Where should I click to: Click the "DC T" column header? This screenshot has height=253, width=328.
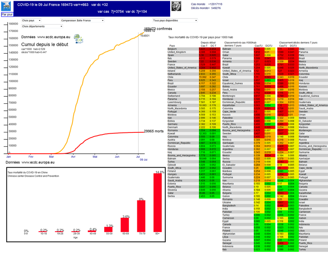tap(213, 46)
